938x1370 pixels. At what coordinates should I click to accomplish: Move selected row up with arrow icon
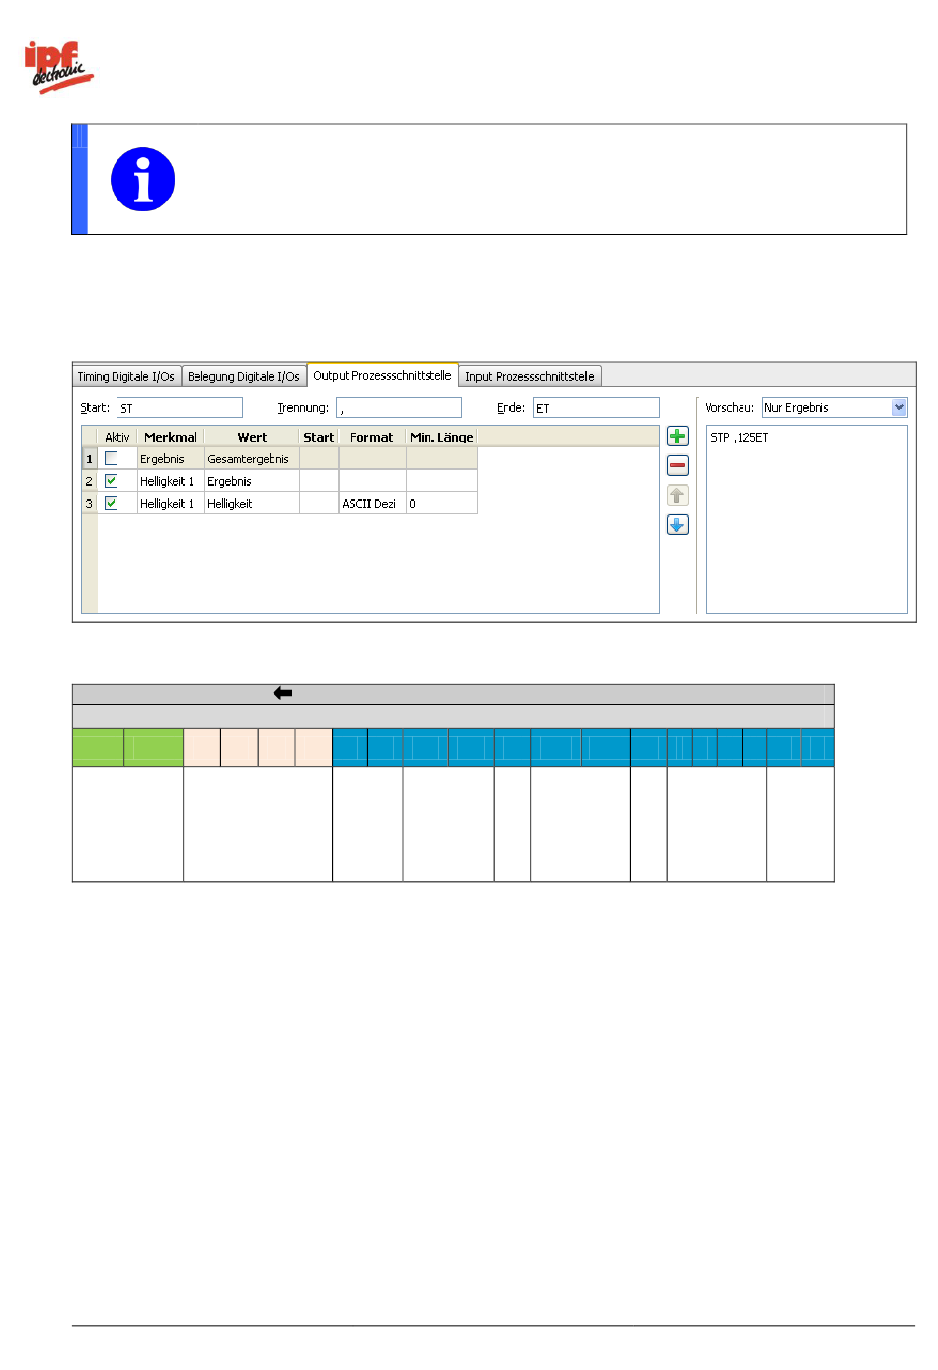(678, 496)
